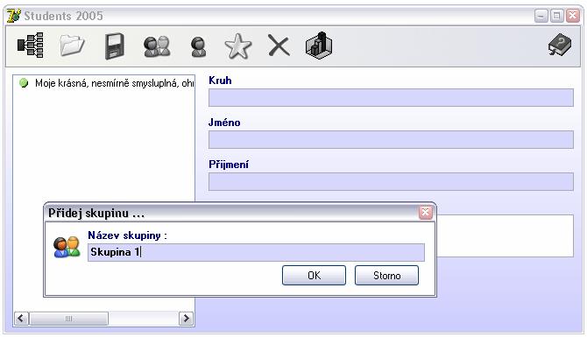
Task: Click the tree scrollbar left arrow
Action: (x=21, y=319)
